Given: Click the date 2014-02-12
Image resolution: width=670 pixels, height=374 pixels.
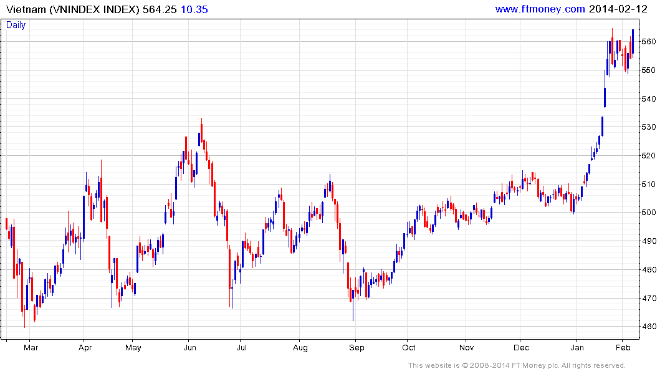Looking at the screenshot, I should (618, 9).
